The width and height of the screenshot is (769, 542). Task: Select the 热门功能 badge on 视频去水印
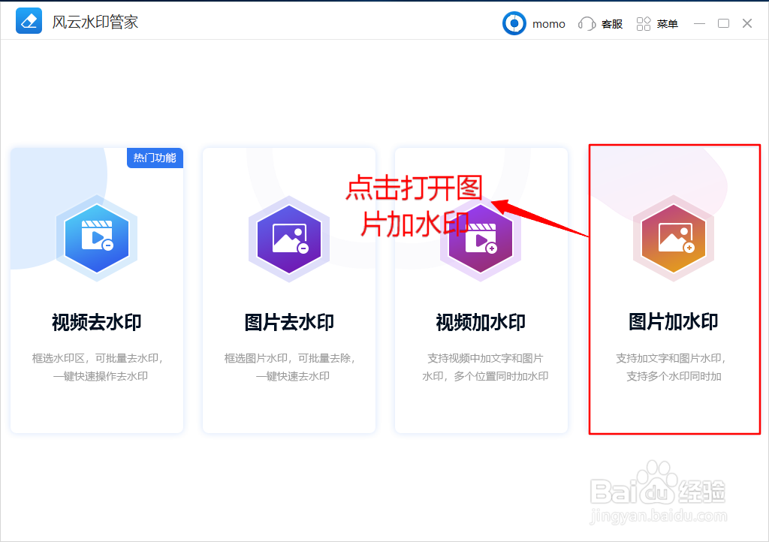point(155,158)
